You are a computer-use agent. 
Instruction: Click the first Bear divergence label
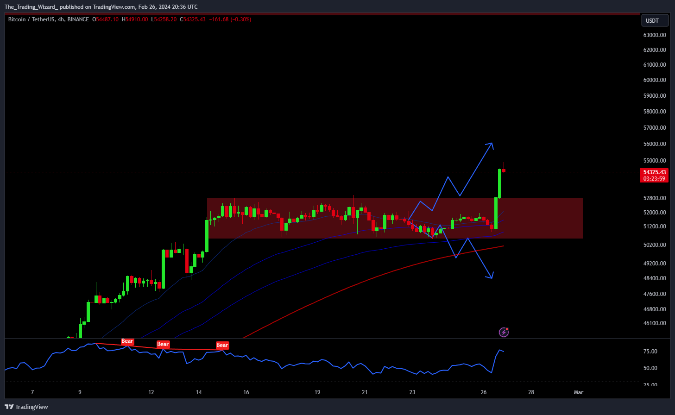[x=127, y=341]
